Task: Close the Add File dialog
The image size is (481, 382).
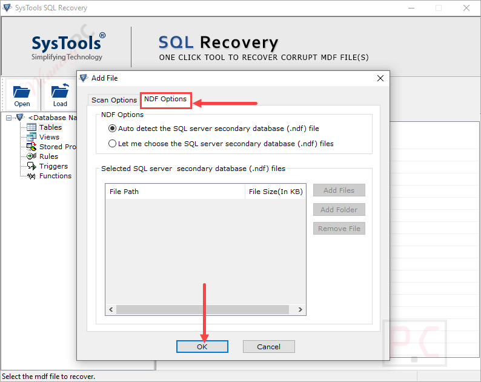Action: pos(380,78)
